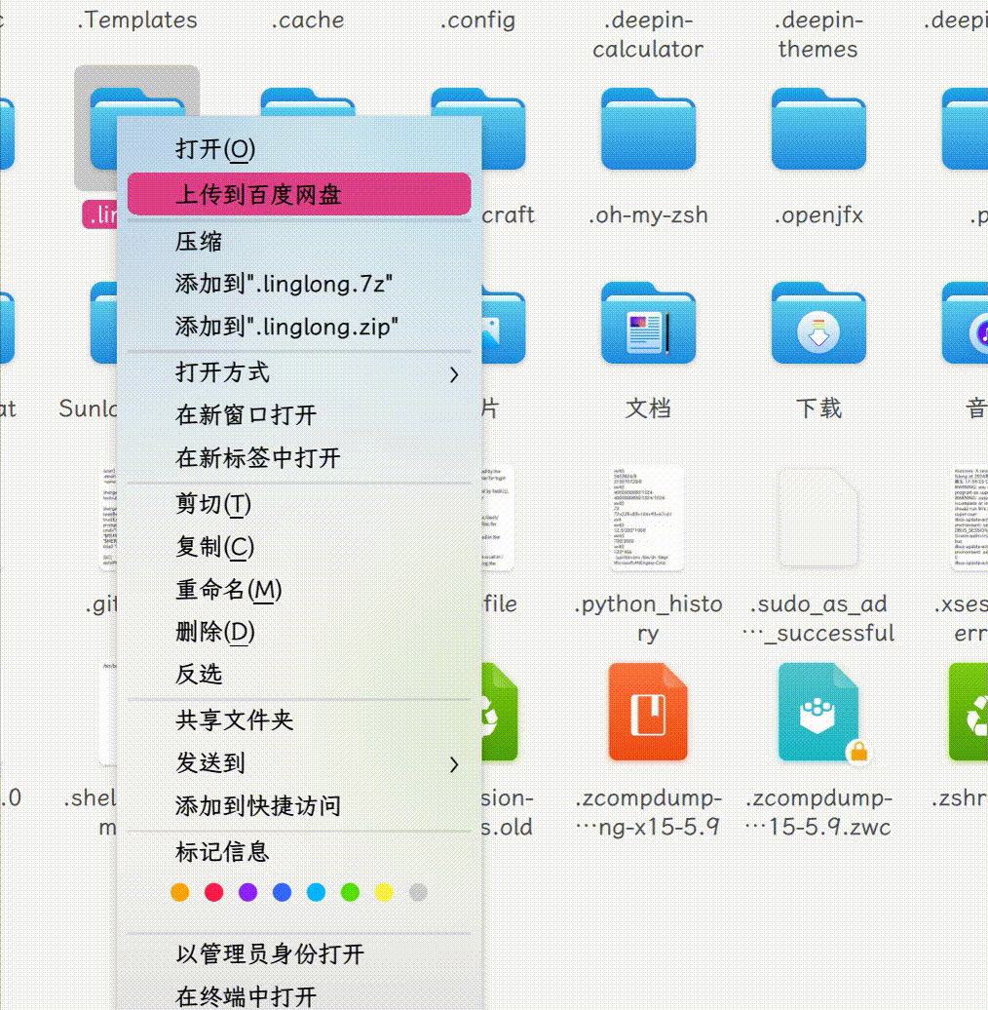This screenshot has width=988, height=1010.
Task: Select the orange .zcompdump-…ng-x15-5.9 file icon
Action: (648, 712)
